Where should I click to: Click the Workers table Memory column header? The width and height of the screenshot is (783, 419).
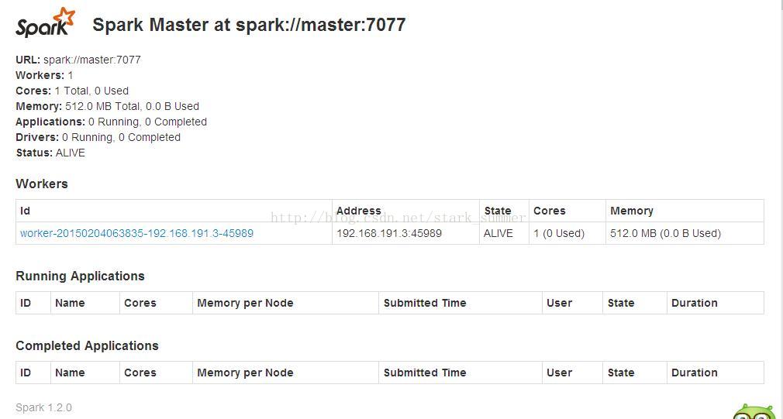(x=632, y=211)
